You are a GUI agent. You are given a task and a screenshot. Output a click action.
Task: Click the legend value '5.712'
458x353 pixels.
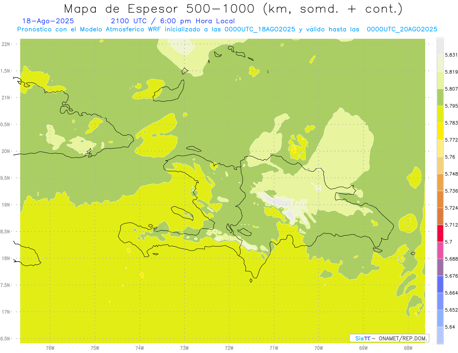tap(451, 225)
